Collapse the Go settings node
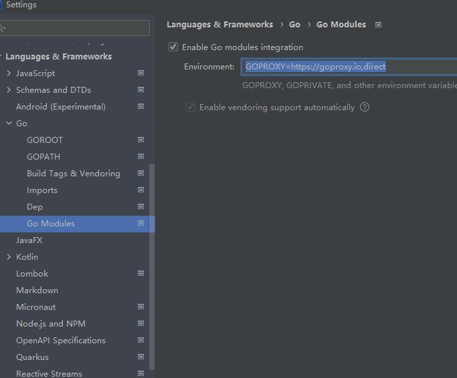This screenshot has height=378, width=457. [9, 124]
